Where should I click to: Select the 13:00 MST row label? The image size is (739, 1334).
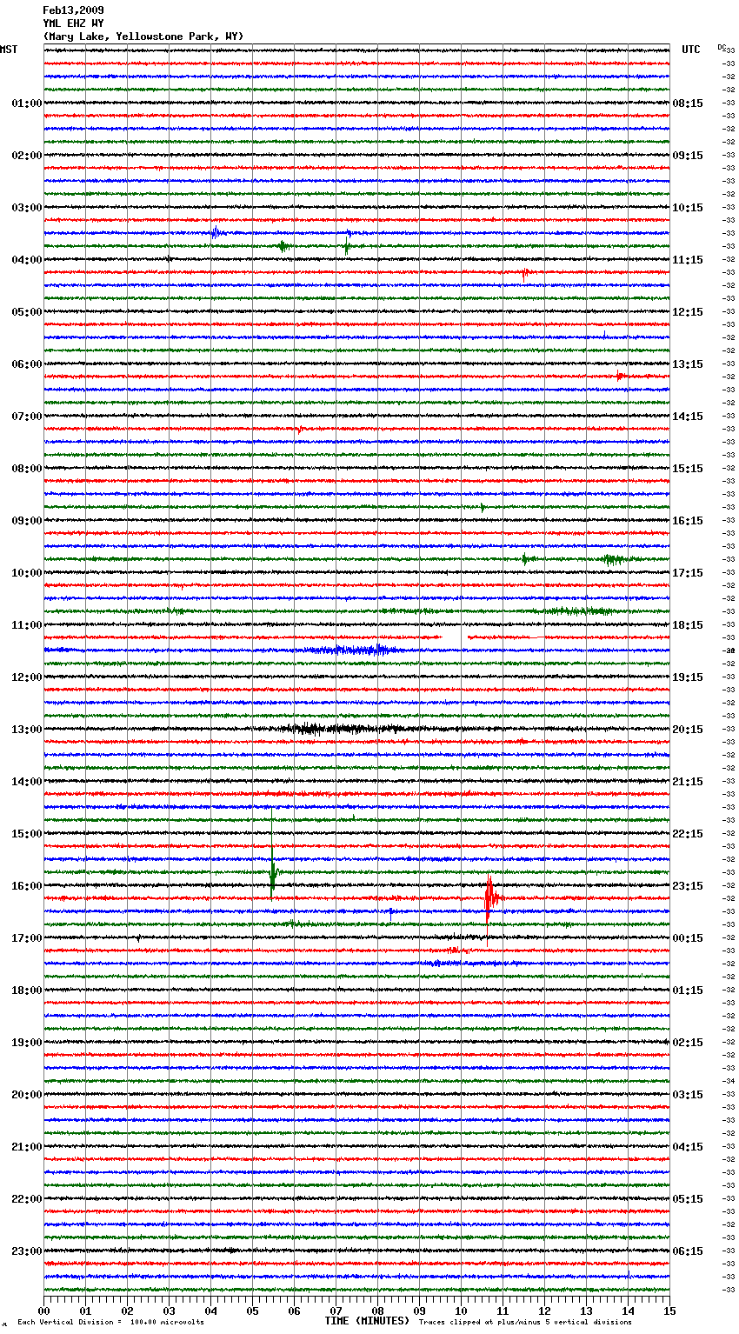pos(26,730)
